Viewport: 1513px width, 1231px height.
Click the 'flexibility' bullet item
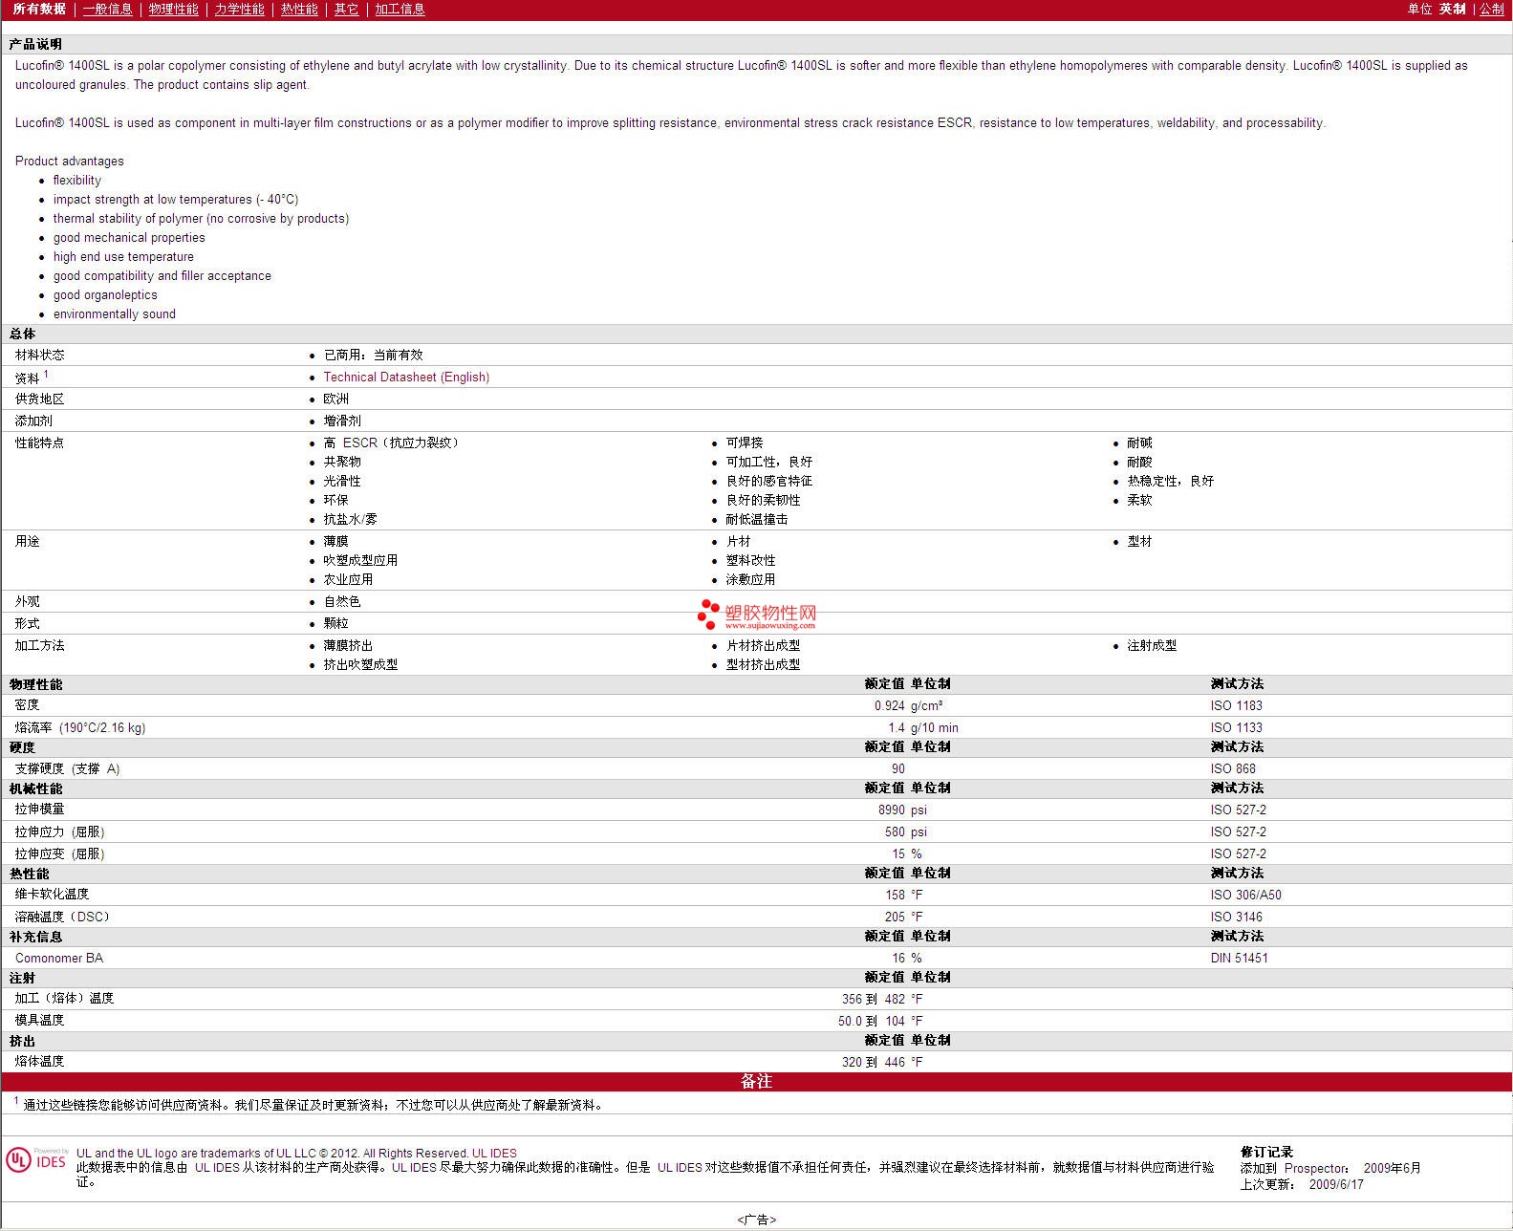point(77,180)
